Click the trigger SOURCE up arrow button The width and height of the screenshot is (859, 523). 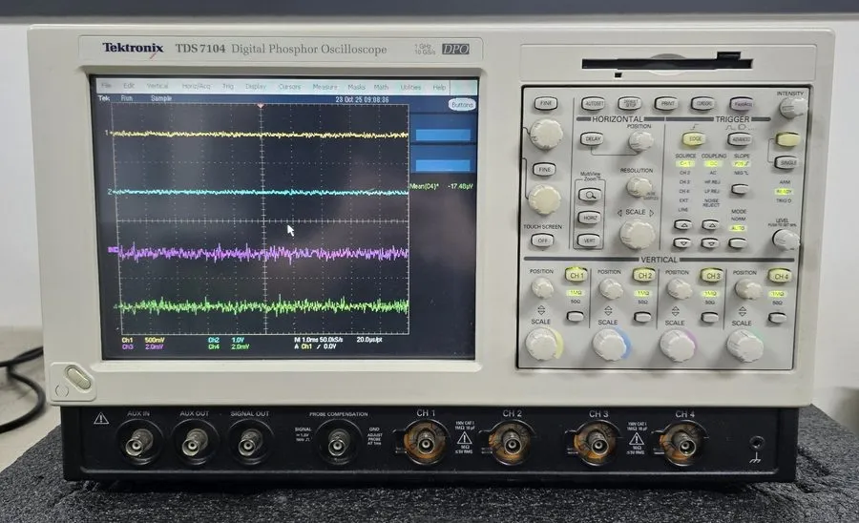[682, 224]
